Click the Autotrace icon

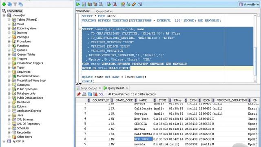tap(95, 4)
